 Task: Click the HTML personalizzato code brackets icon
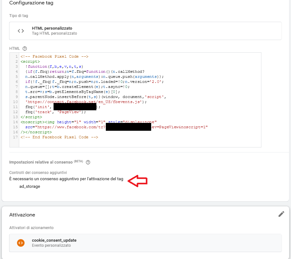pos(21,31)
